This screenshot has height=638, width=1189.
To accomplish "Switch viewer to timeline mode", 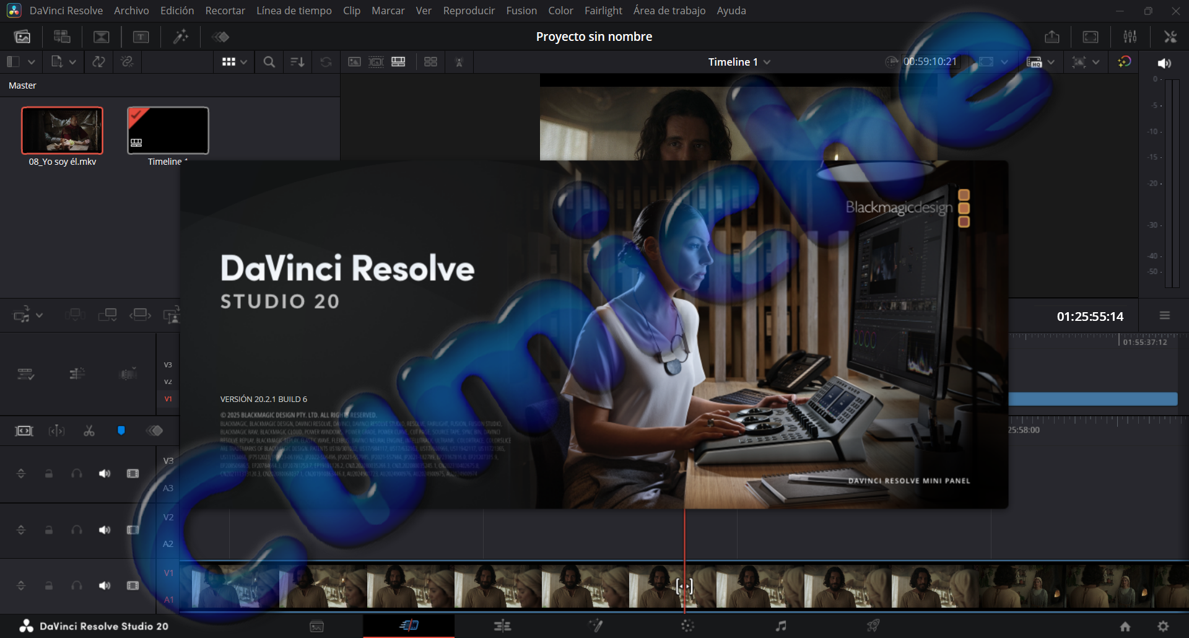I will pos(398,62).
